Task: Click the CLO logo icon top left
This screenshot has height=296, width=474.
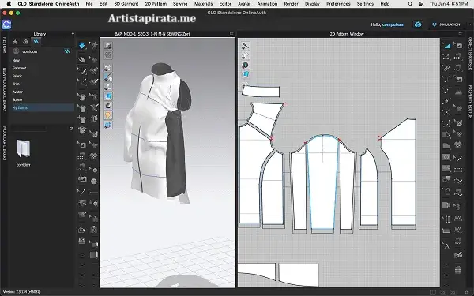Action: click(x=6, y=24)
